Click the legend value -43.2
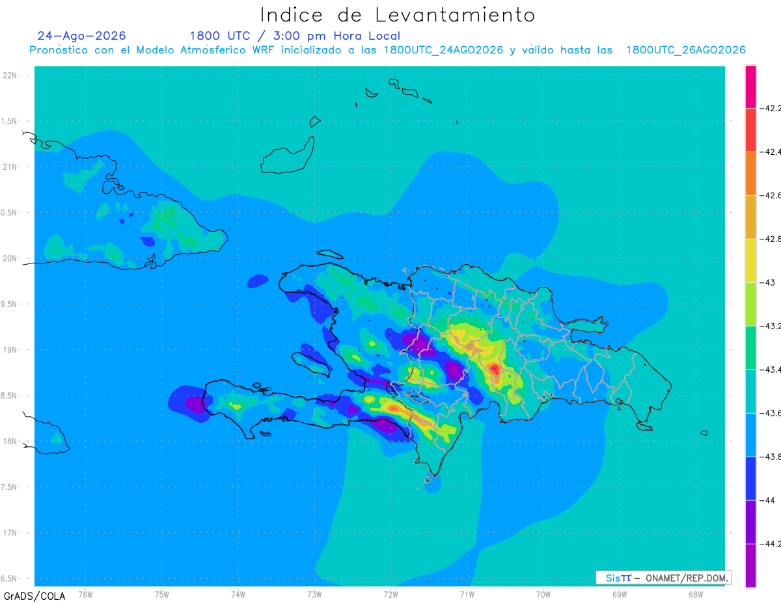 (x=770, y=326)
